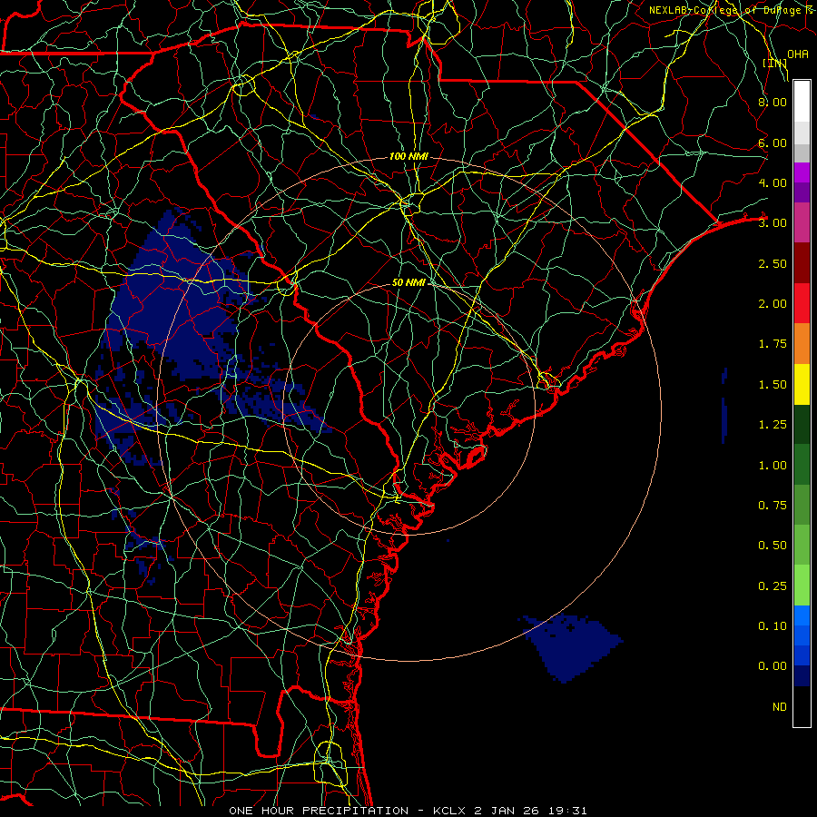Image resolution: width=817 pixels, height=817 pixels.
Task: Click 'ONE HOUR PRECIPITATION' title text
Action: 319,811
